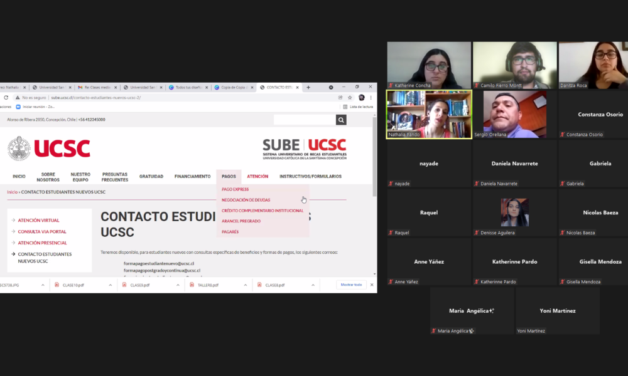The image size is (628, 376).
Task: Click the CLASE10.pdf file icon in downloads
Action: pyautogui.click(x=57, y=285)
